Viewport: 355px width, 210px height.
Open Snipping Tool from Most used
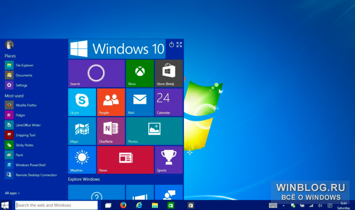point(20,135)
